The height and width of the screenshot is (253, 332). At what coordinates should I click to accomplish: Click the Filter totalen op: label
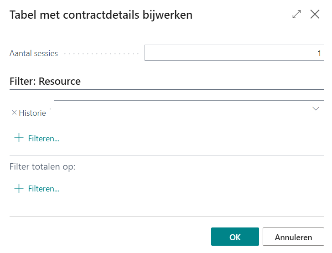42,166
